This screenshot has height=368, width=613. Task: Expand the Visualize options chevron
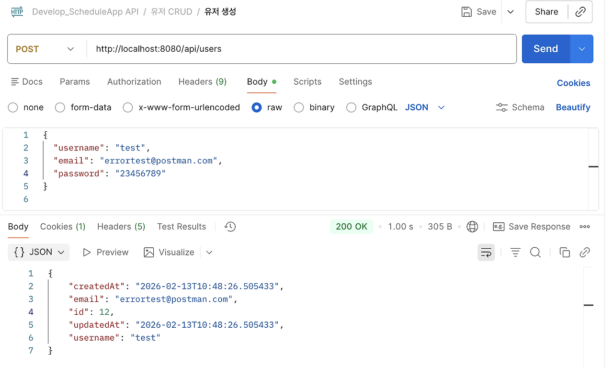point(209,252)
